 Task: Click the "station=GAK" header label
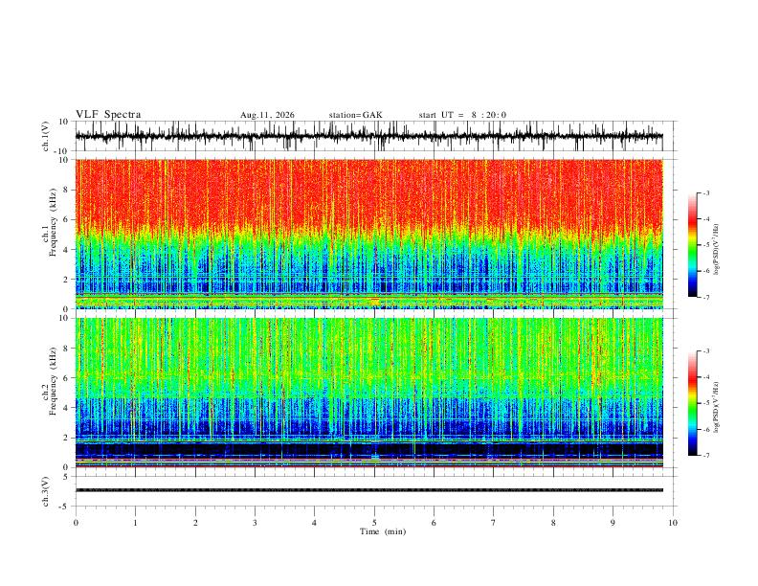(355, 115)
